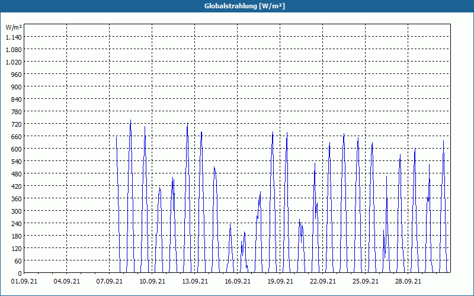
Task: Click the 19.09.21 date marker
Action: 280,282
